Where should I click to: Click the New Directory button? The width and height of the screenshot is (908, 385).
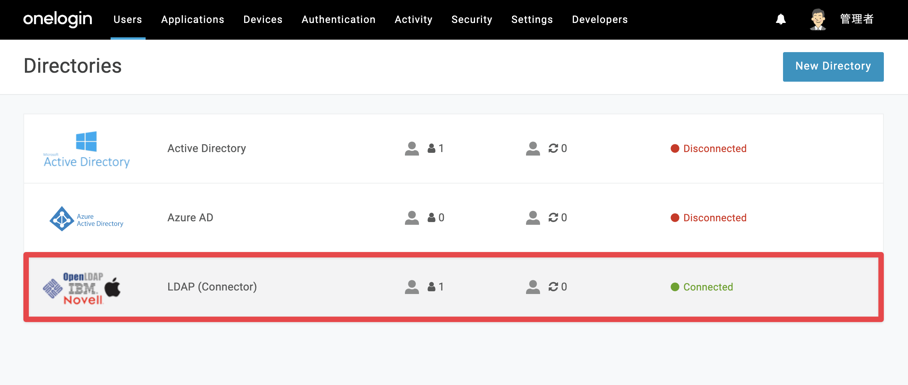pos(833,66)
